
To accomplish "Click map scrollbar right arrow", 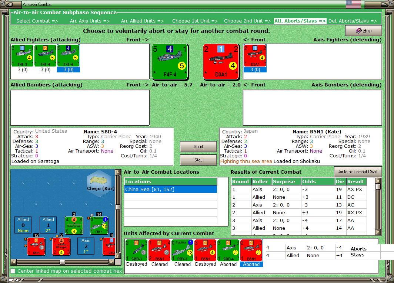I will tap(111, 262).
